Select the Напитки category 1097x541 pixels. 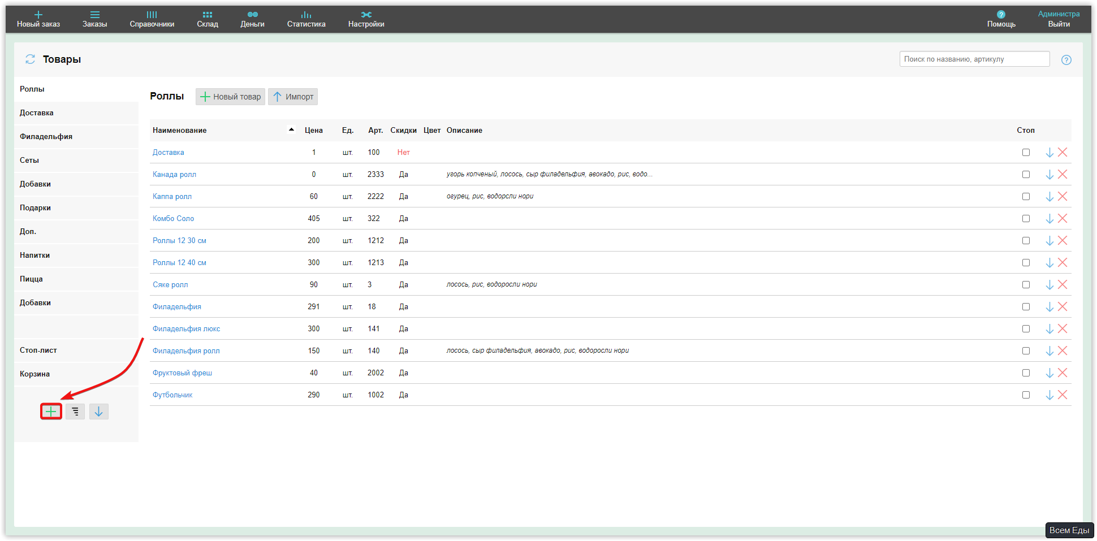76,255
